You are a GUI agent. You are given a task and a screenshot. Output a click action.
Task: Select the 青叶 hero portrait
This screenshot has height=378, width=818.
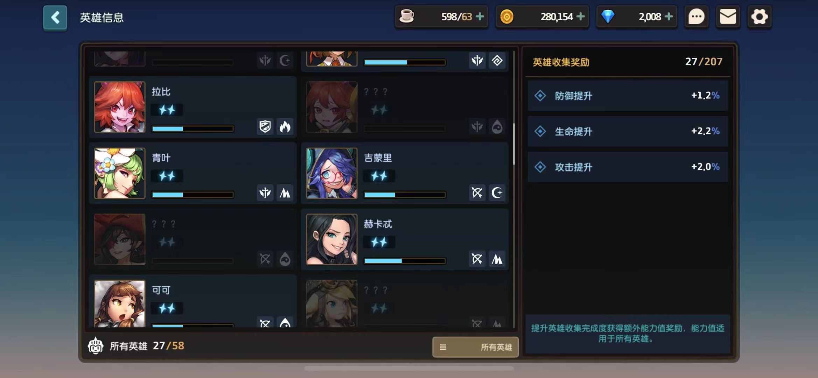120,173
